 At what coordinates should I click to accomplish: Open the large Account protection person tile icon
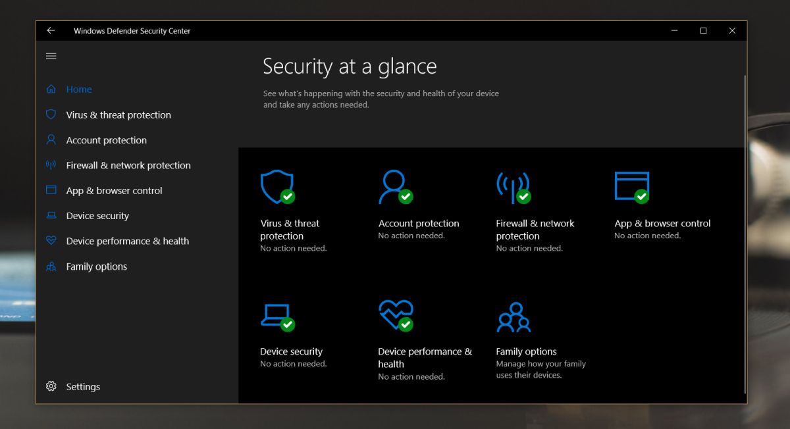[x=395, y=187]
